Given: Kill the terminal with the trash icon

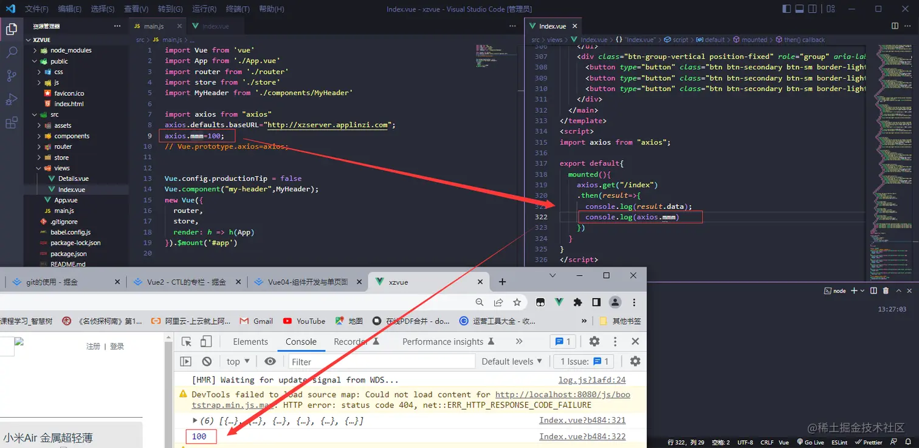Looking at the screenshot, I should coord(886,291).
